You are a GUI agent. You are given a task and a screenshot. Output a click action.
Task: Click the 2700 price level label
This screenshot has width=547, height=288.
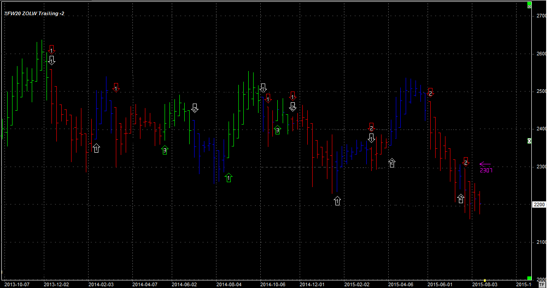click(541, 16)
